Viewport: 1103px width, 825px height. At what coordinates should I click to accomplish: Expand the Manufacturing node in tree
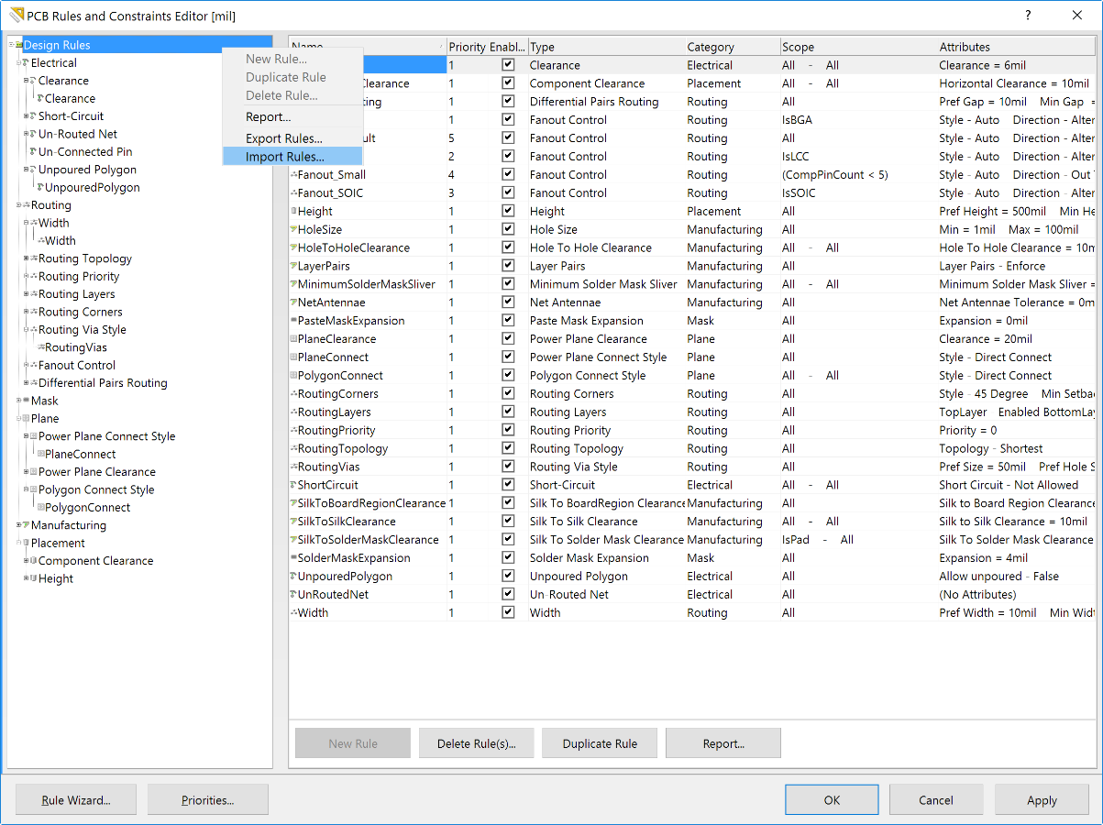18,525
